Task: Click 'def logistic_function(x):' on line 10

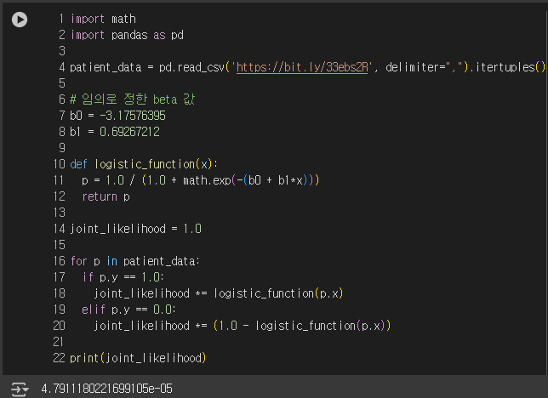Action: 144,164
